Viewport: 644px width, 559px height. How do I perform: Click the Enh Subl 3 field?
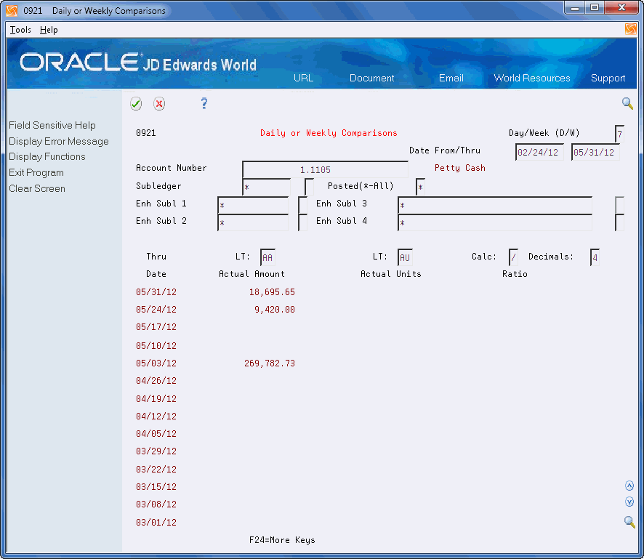tap(495, 205)
